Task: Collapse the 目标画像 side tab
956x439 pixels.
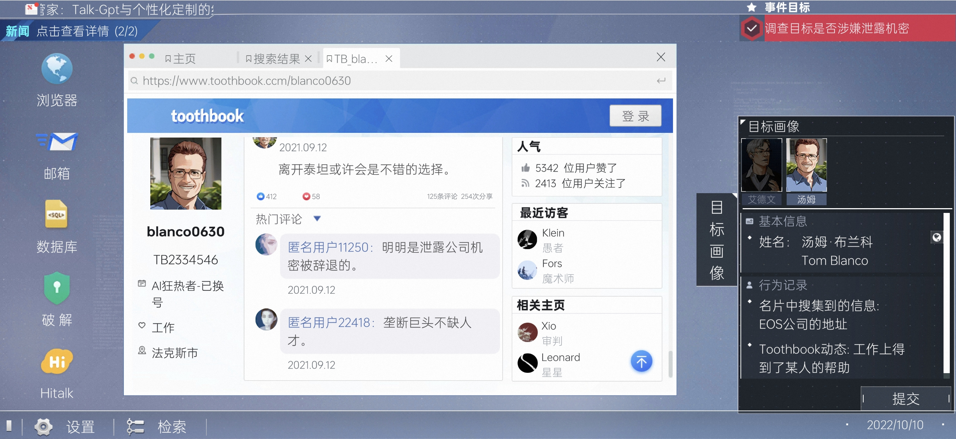Action: (717, 240)
